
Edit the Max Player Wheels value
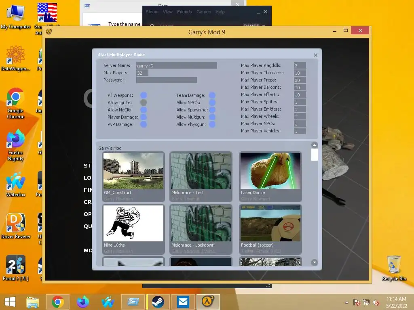[x=300, y=116]
